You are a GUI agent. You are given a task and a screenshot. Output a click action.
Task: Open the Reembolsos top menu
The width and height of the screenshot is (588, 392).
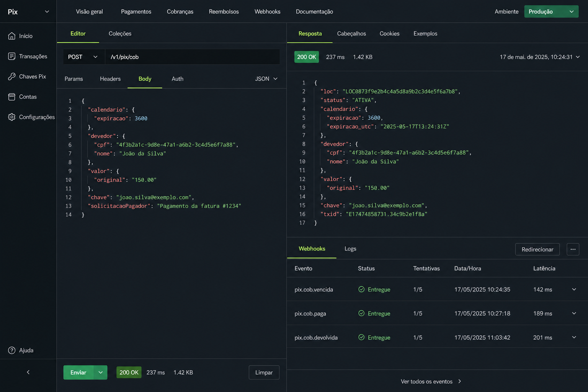click(x=224, y=11)
